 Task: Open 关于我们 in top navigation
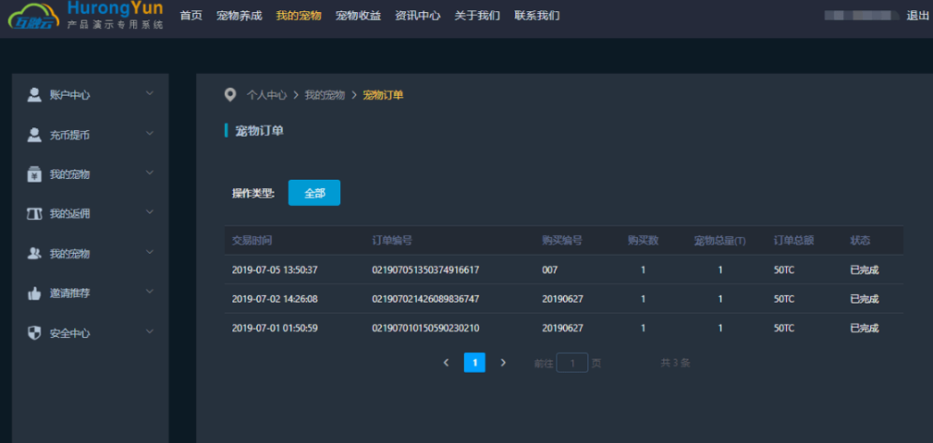click(x=477, y=16)
